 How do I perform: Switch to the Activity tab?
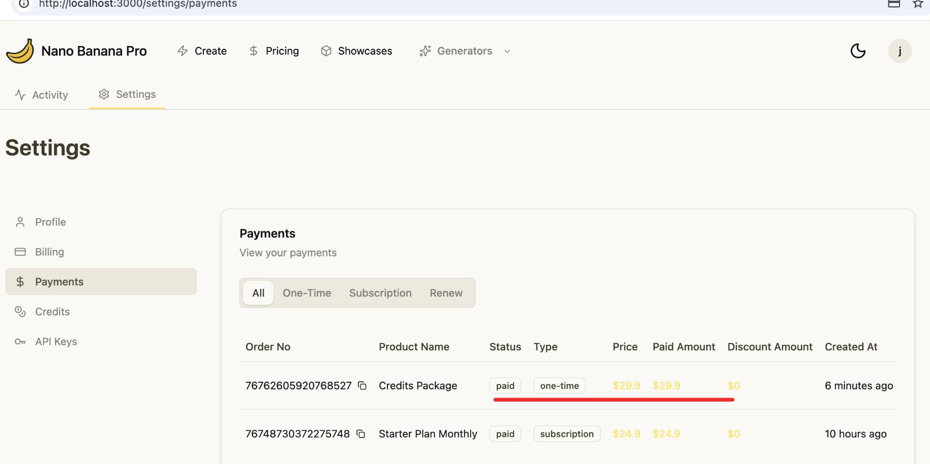click(42, 95)
